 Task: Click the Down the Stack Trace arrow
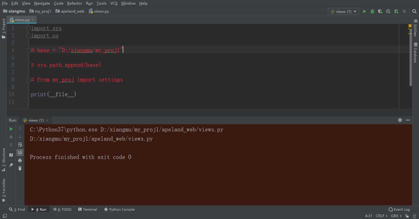click(x=20, y=137)
